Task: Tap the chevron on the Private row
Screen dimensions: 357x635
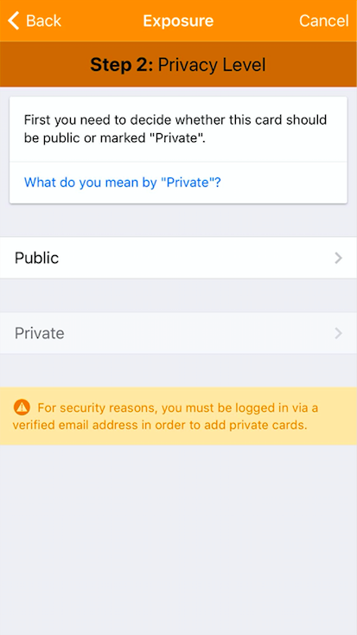Action: tap(338, 333)
